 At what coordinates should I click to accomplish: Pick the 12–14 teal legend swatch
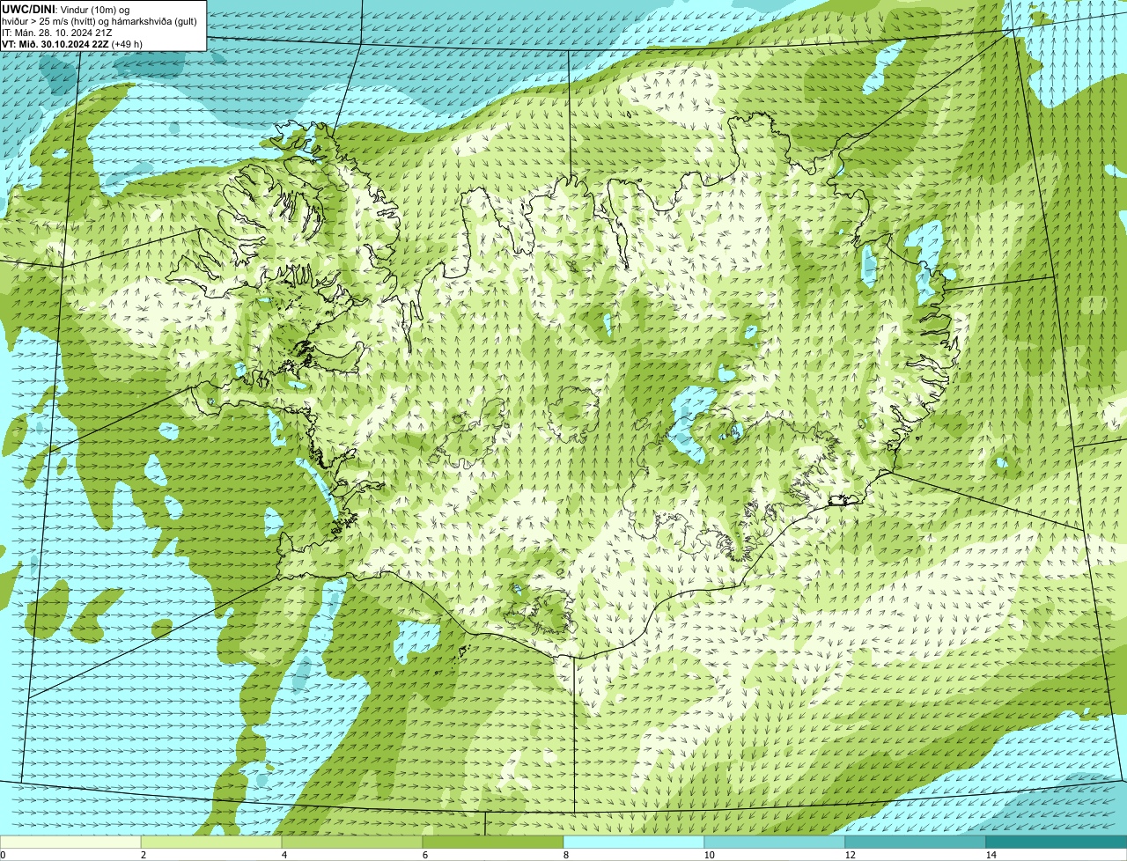pos(916,843)
